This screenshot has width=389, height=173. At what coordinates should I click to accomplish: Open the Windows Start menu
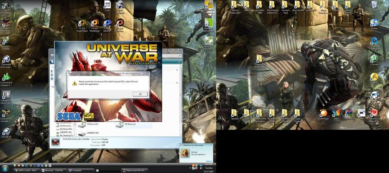click(x=5, y=168)
